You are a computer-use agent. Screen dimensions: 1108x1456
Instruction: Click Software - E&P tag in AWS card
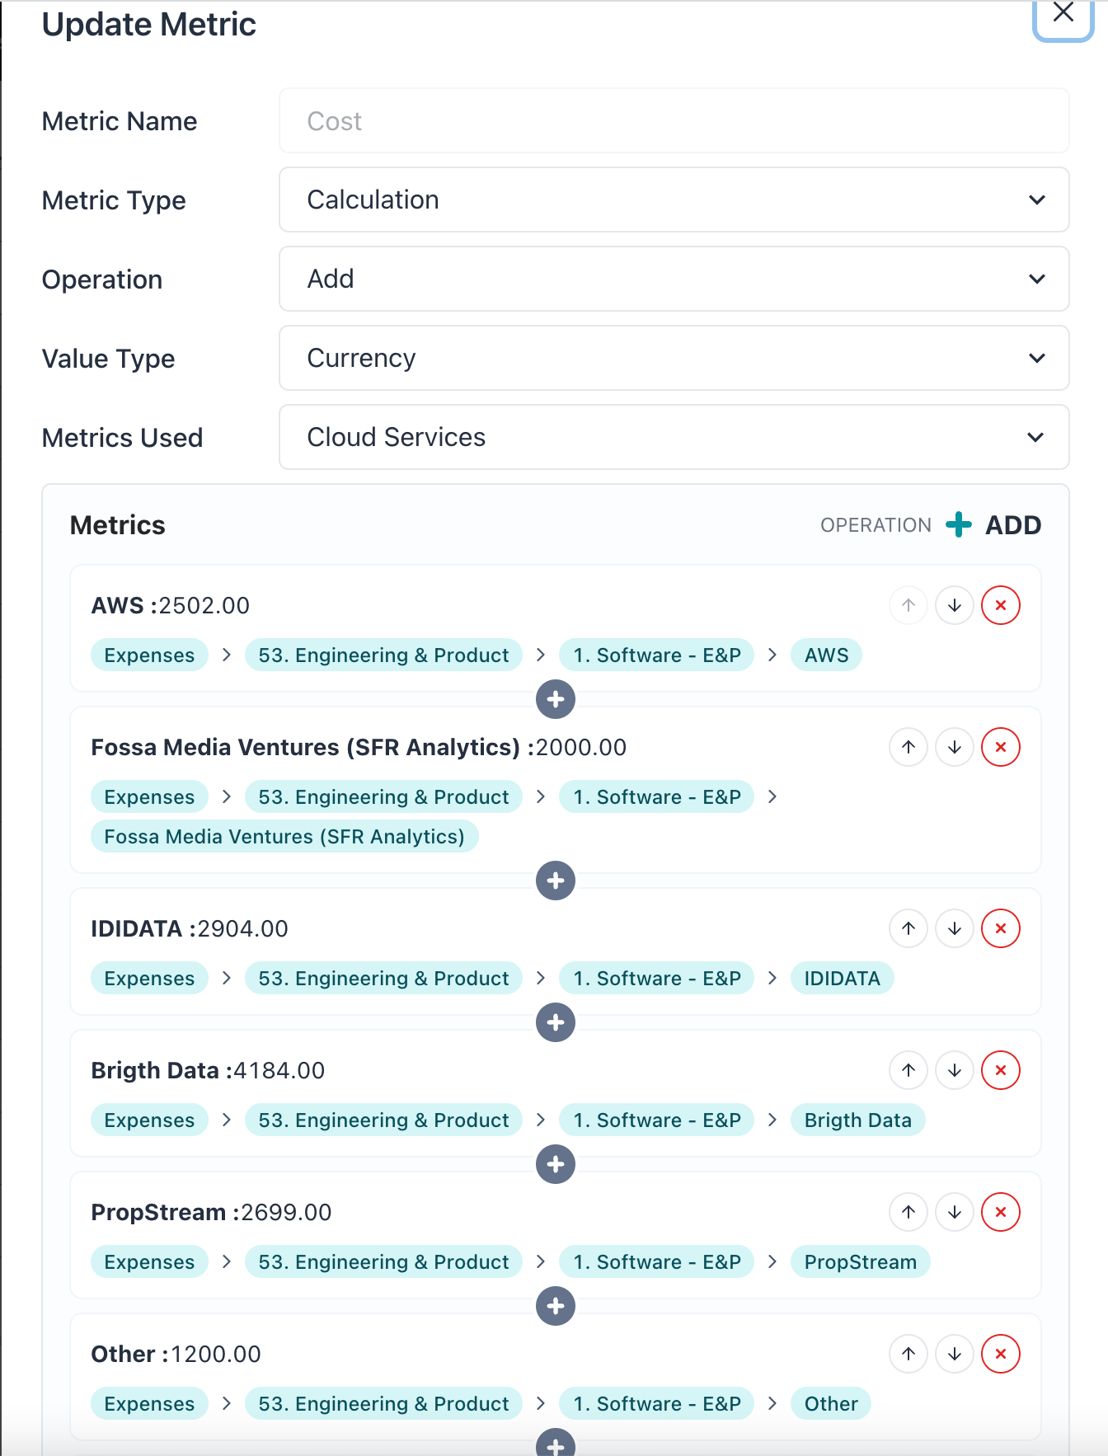[657, 655]
